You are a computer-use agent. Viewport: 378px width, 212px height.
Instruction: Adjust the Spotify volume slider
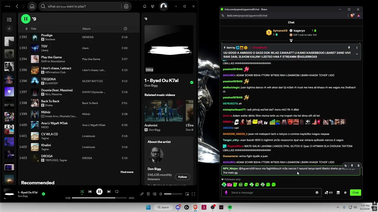pos(173,194)
